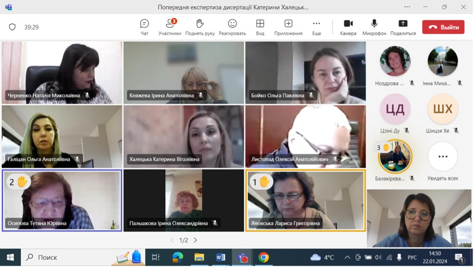This screenshot has height=267, width=474.
Task: Click ШХ avatar of Шицзя Хе
Action: click(443, 109)
